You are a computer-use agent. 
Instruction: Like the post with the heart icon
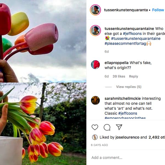(x=95, y=127)
